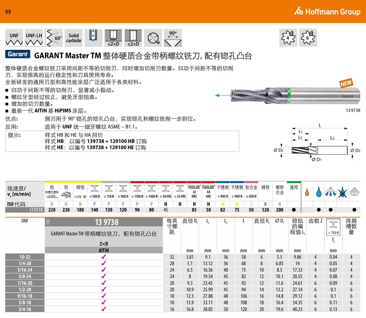Click the order code '139738 + 129100 HB'
Screen dimensions: 366x318
coord(111,141)
